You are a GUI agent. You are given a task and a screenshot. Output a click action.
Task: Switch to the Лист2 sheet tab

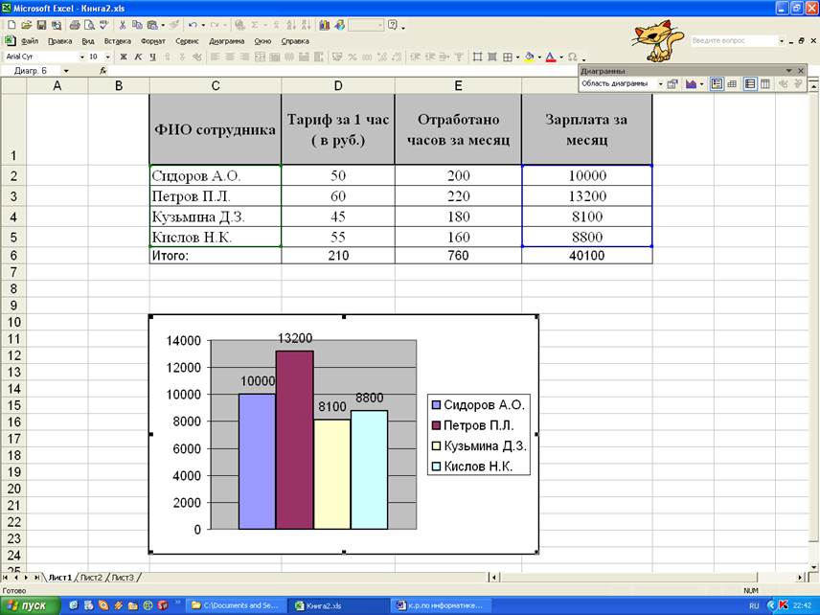coord(91,578)
